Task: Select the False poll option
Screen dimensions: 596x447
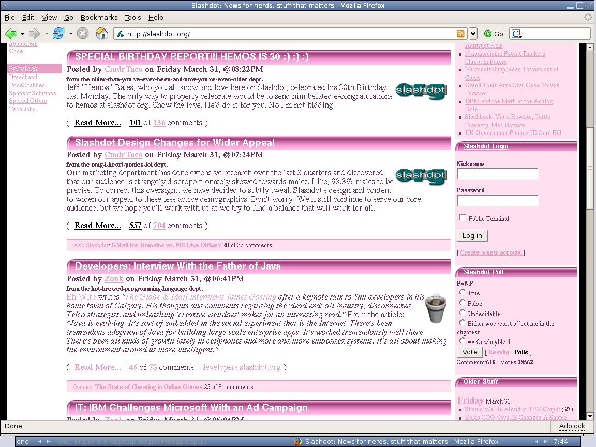Action: (x=462, y=303)
